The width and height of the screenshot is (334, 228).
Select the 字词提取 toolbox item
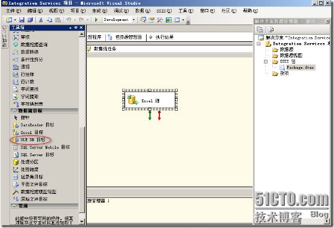[26, 97]
